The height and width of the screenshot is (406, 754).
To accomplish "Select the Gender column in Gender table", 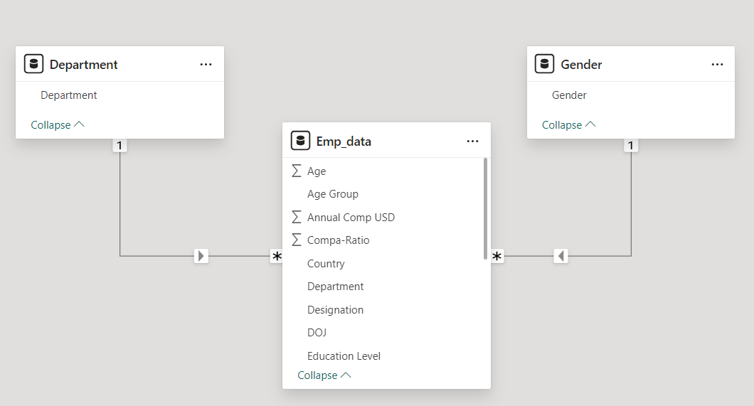I will (569, 95).
